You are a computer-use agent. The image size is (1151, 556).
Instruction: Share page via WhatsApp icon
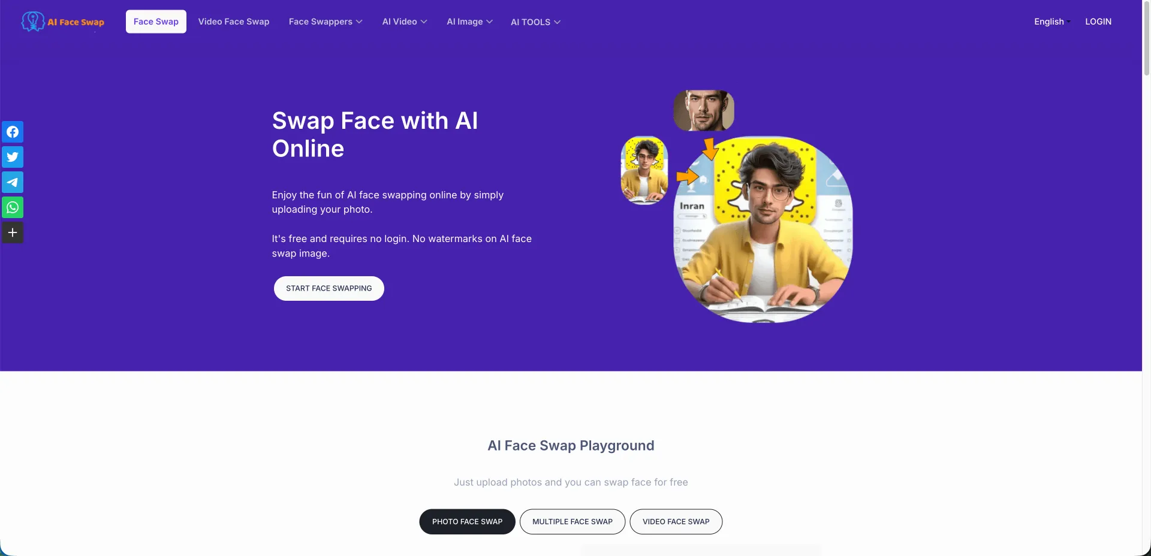[13, 207]
